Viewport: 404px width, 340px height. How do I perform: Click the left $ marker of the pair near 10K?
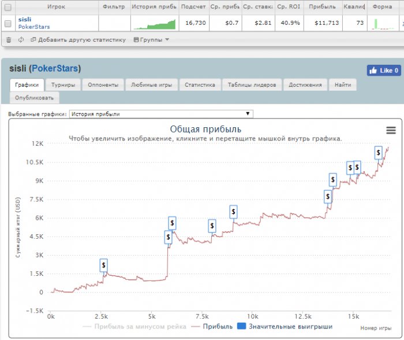(x=350, y=168)
